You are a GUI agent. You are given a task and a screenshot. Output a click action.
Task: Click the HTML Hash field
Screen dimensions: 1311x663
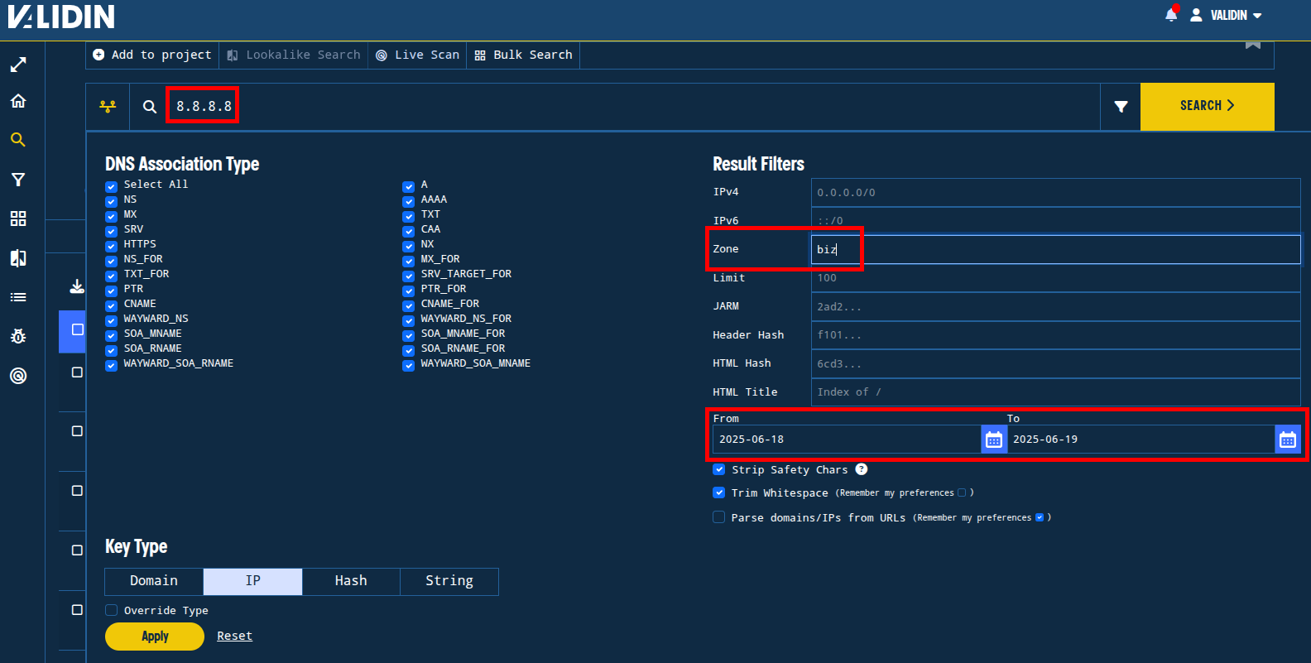(x=1055, y=363)
